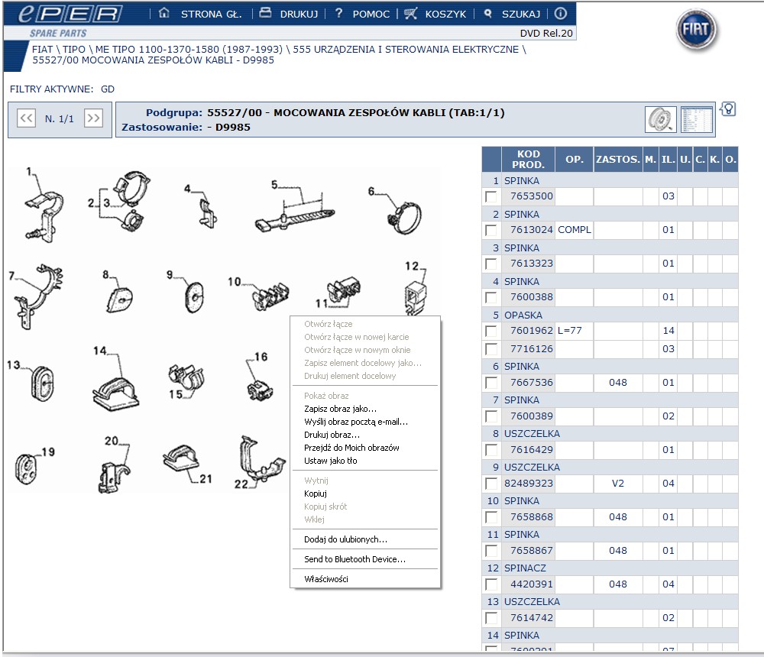764x657 pixels.
Task: Click the question mark help icon
Action: click(338, 13)
